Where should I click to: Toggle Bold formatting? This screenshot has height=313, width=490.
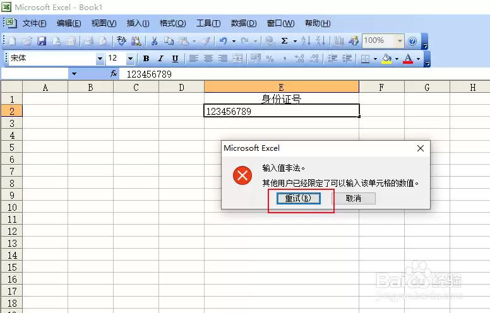(x=146, y=59)
